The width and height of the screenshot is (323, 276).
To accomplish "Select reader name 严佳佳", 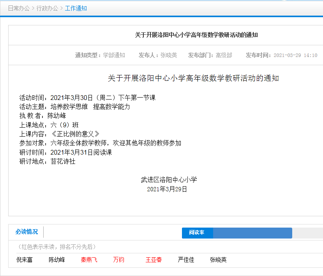I will click(186, 260).
